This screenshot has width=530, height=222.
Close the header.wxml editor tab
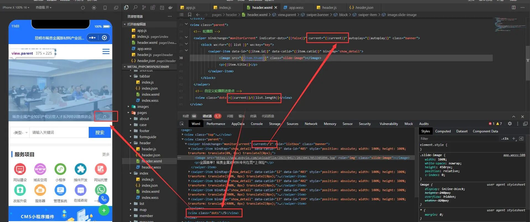point(276,7)
